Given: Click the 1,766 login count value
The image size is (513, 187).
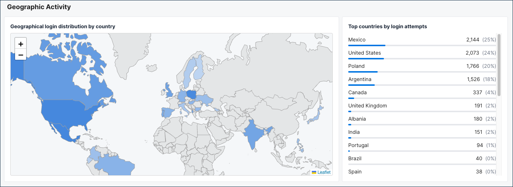Looking at the screenshot, I should (x=473, y=66).
